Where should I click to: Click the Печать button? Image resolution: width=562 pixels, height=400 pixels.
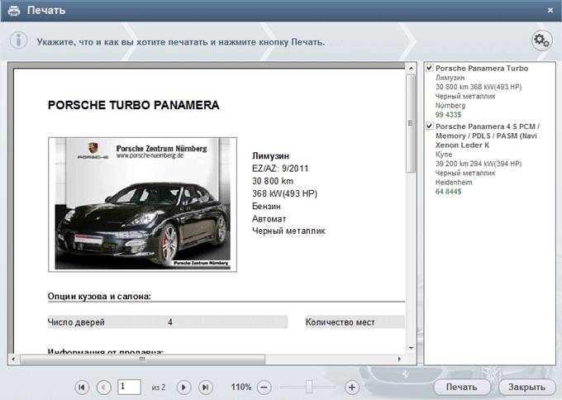pos(462,387)
